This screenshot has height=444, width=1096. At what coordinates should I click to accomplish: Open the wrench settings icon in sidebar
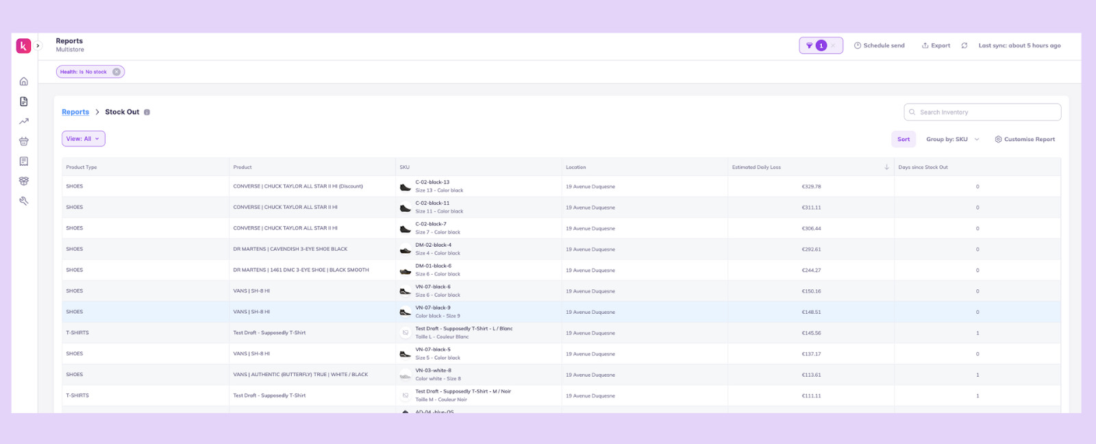click(x=24, y=201)
